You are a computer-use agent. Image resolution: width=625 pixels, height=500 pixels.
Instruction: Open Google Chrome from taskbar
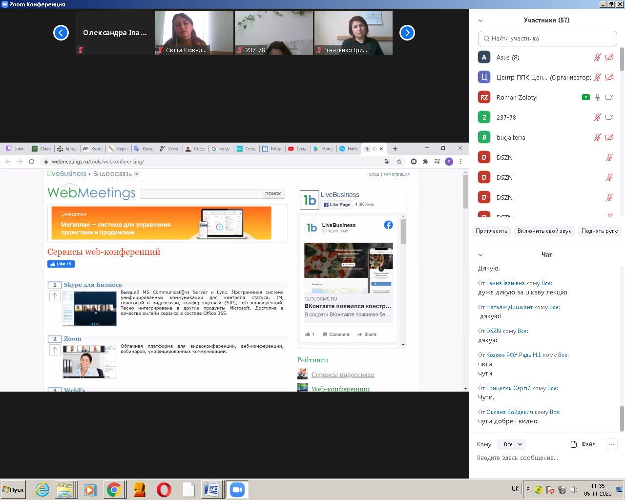click(114, 489)
